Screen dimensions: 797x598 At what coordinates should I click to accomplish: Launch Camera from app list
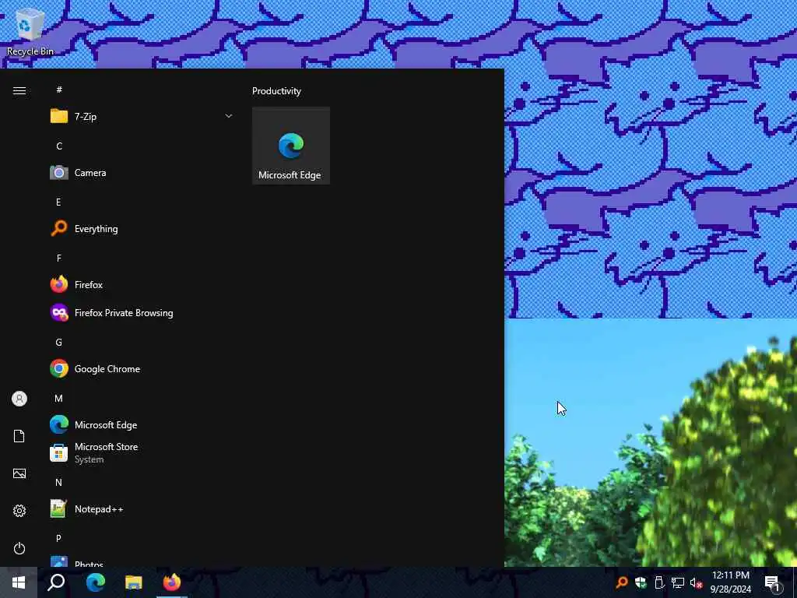coord(142,173)
